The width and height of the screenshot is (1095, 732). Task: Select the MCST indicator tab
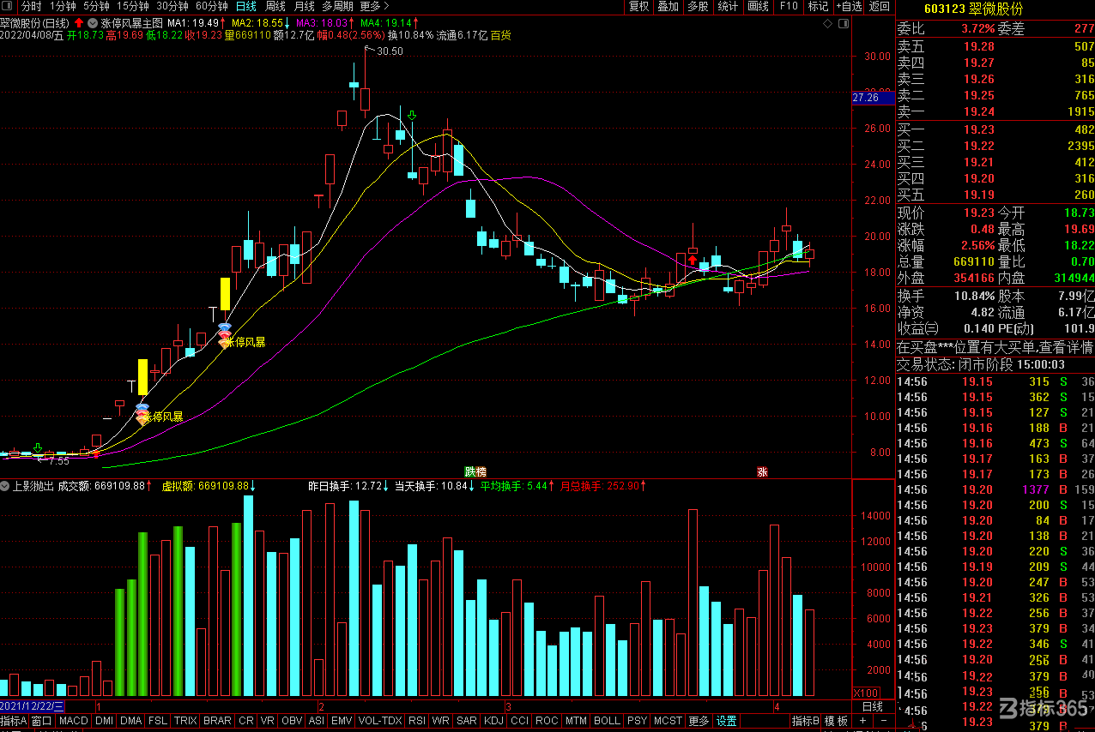tap(668, 721)
